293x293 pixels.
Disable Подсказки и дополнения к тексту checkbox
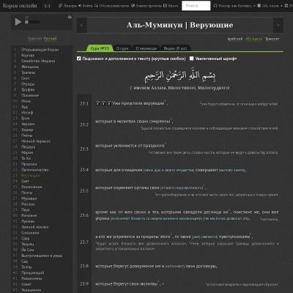point(79,59)
